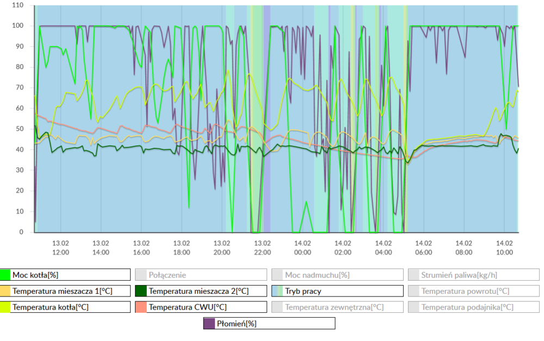Enable the Temperatura zewnętrzna[°C] series
The height and width of the screenshot is (341, 544).
point(337,307)
